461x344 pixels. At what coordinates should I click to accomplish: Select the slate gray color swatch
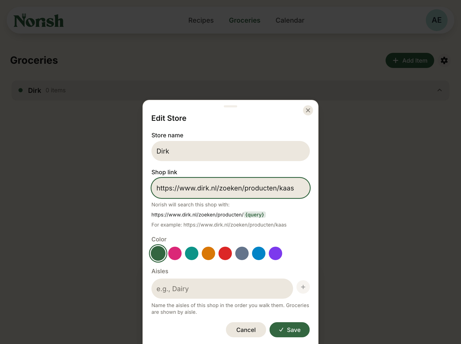(242, 253)
